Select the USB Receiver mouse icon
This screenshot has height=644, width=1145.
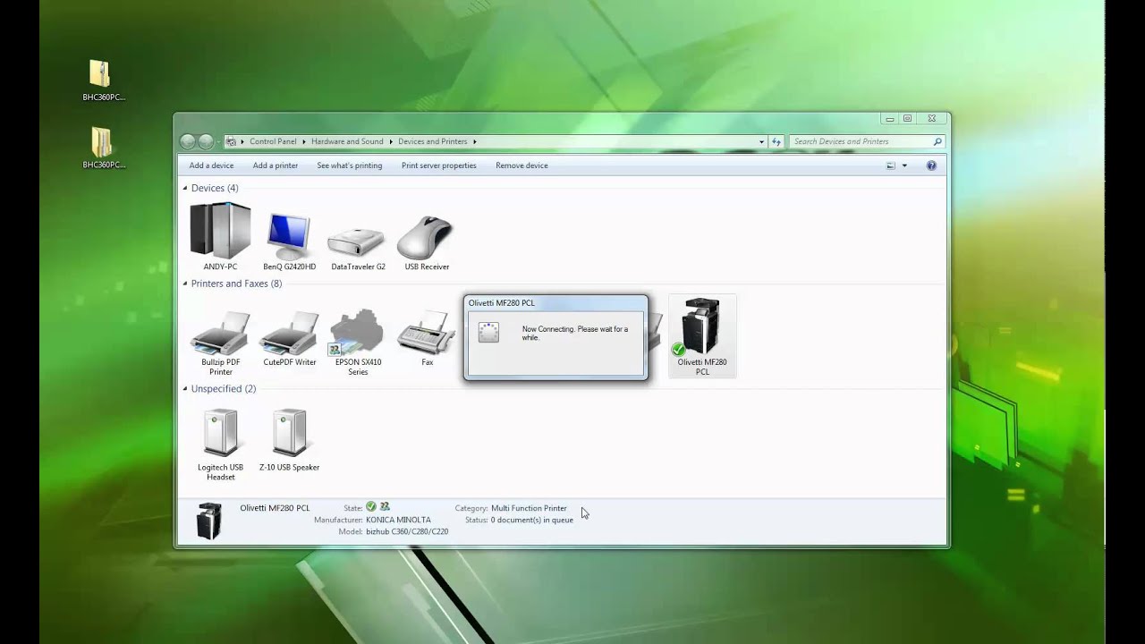(x=426, y=237)
